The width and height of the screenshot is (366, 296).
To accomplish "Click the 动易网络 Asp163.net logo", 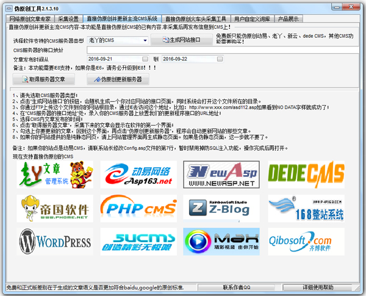I will pos(138,175).
